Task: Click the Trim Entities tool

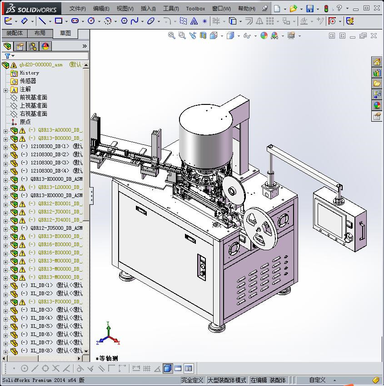Action: pyautogui.click(x=216, y=21)
